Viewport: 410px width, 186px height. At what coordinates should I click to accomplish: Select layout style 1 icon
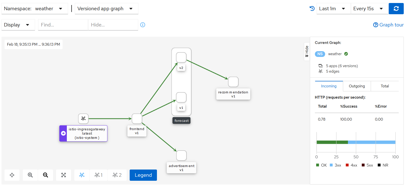pos(98,175)
